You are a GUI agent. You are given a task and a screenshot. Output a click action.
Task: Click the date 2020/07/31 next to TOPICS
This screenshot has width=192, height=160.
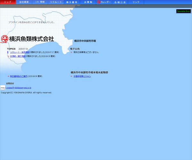(x=23, y=49)
